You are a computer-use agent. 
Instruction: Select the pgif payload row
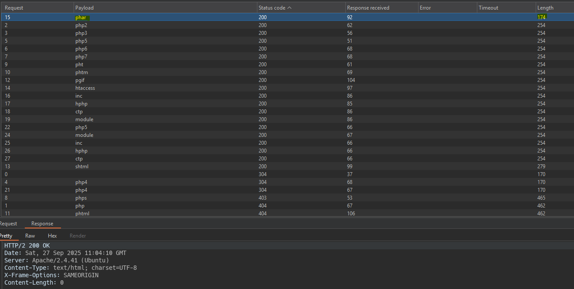(x=81, y=80)
